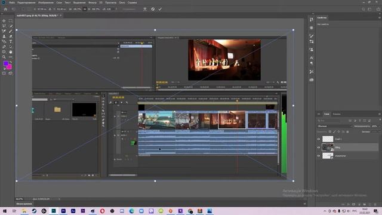This screenshot has height=215, width=382.
Task: Open the Layers panel flyout menu
Action: pos(380,114)
